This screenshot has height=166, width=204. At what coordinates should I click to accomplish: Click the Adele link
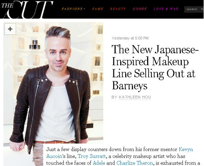(x=99, y=163)
